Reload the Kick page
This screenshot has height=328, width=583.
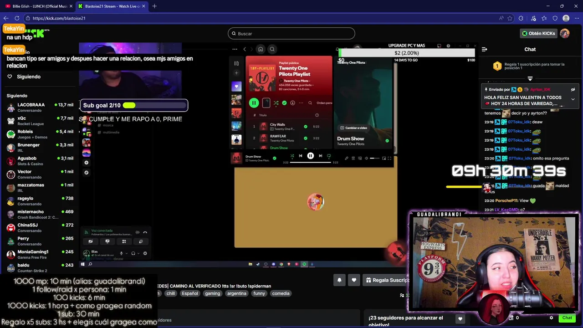17,18
